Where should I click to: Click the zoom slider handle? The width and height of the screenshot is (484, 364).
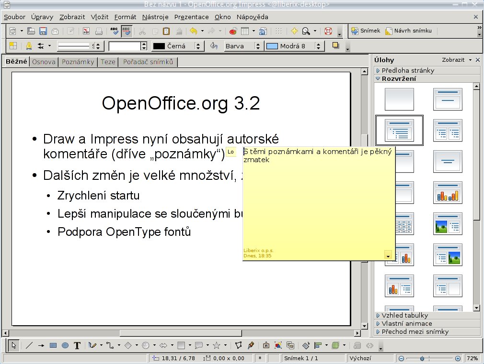(422, 358)
